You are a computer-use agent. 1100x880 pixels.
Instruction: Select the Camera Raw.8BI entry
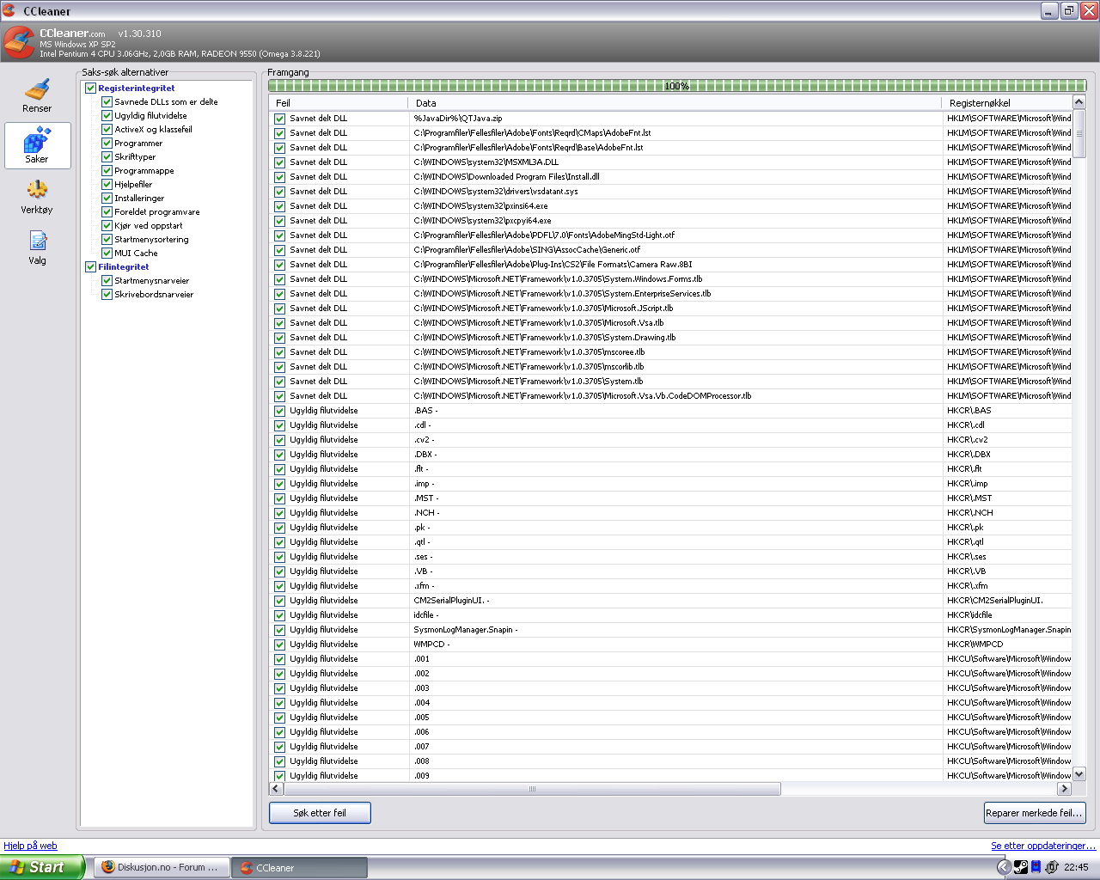553,265
